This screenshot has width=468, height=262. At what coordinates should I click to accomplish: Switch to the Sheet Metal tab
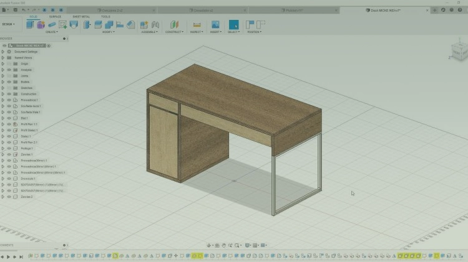coord(81,17)
